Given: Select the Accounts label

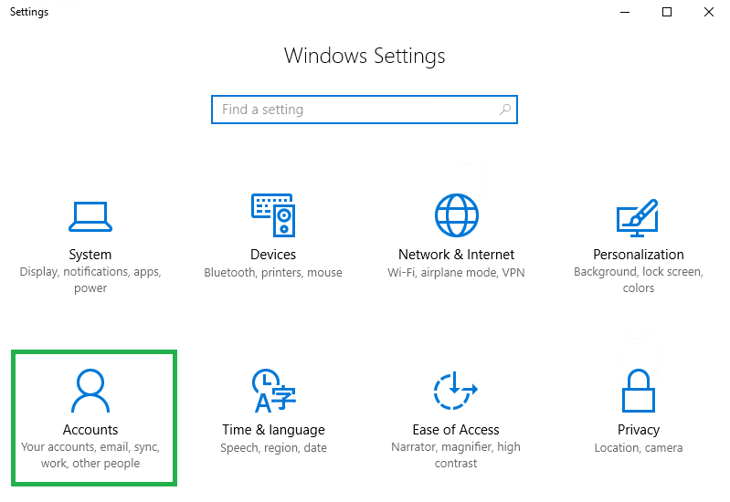Looking at the screenshot, I should (x=90, y=429).
